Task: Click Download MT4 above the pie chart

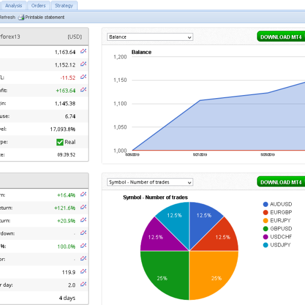Action: click(x=281, y=182)
